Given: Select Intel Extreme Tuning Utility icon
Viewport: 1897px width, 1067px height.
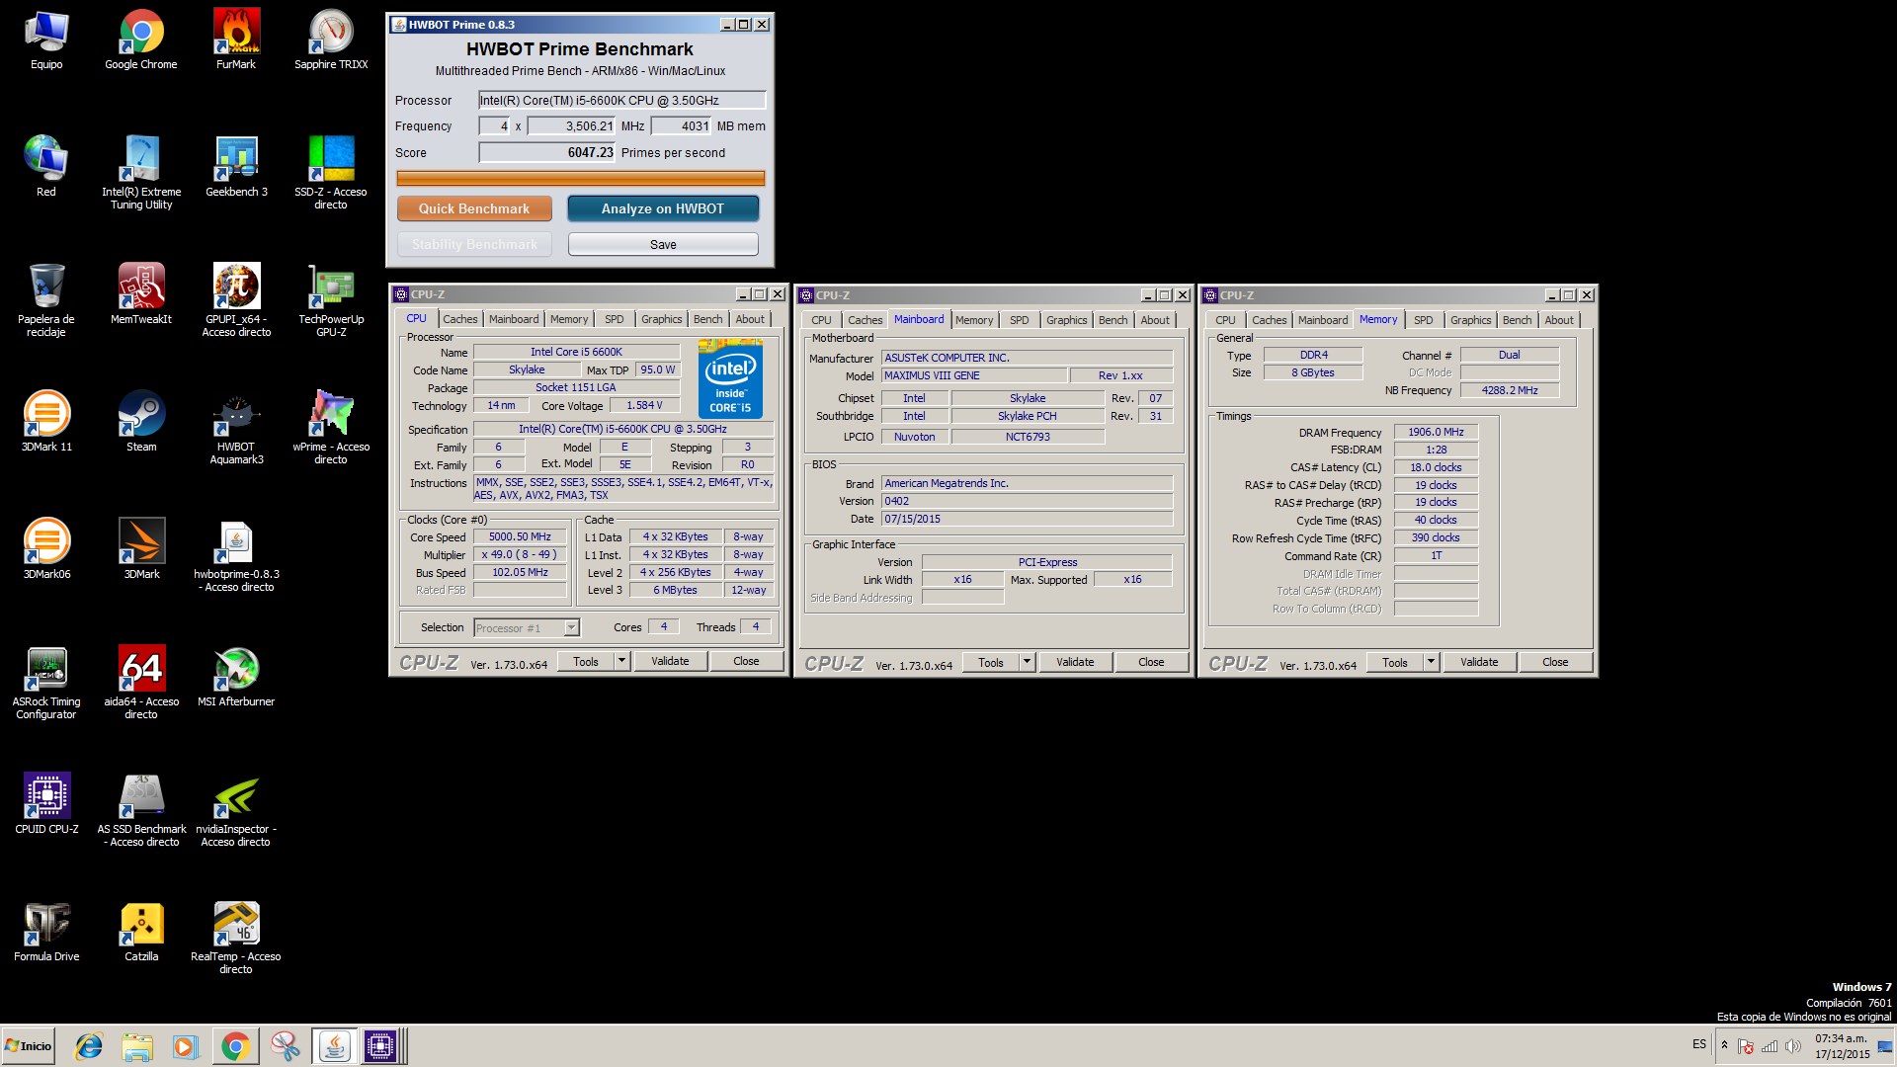Looking at the screenshot, I should point(141,173).
